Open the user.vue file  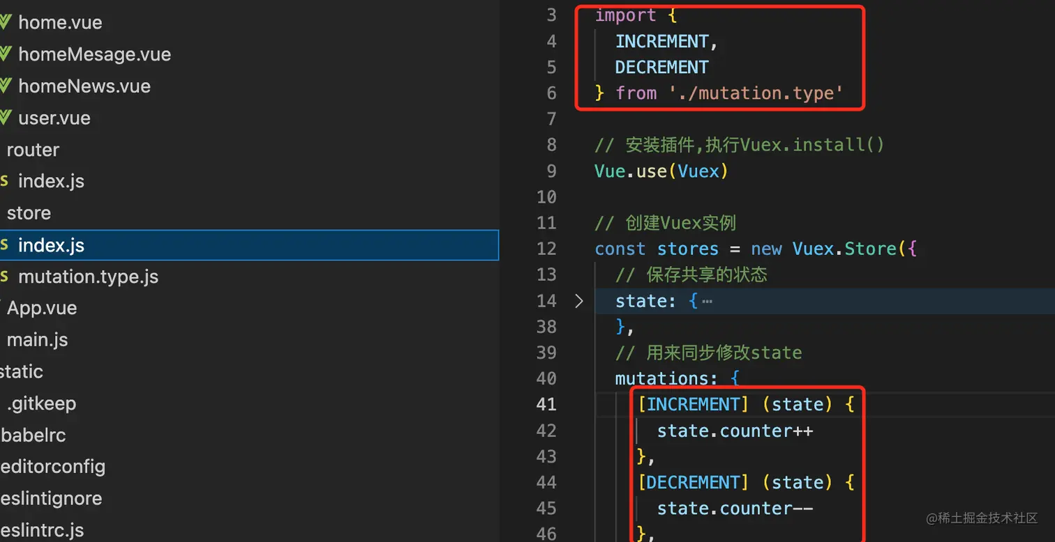pyautogui.click(x=54, y=118)
